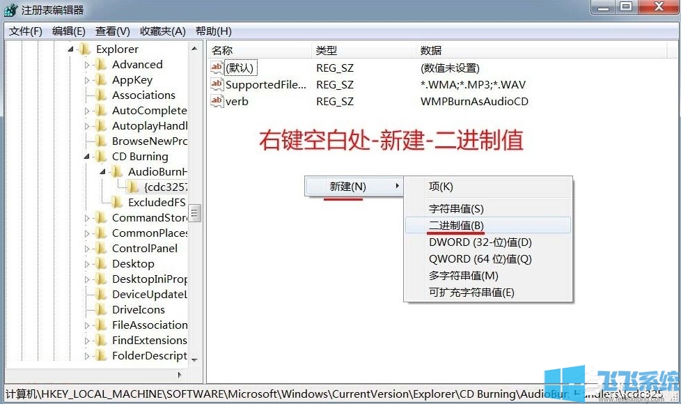
Task: Click the Desktop folder icon in tree
Action: [102, 263]
